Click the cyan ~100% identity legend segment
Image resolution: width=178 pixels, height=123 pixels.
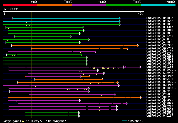coord(158,5)
